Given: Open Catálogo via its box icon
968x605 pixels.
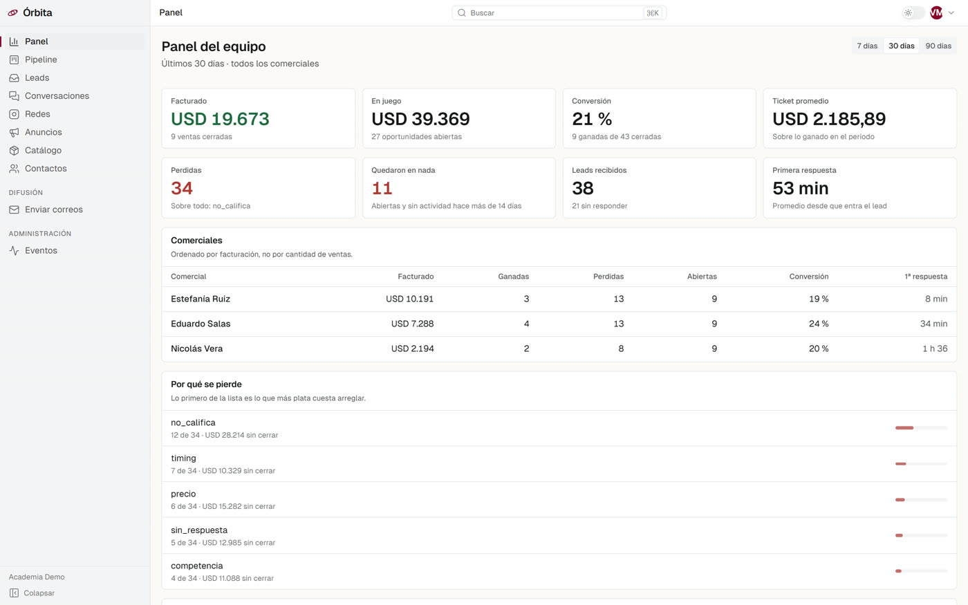Looking at the screenshot, I should pos(14,150).
